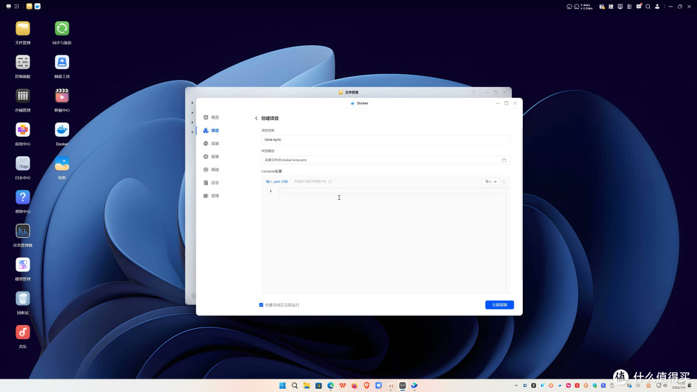Screen dimensions: 697x392
Task: Click the Docker whale icon in top-left bar
Action: coord(37,6)
